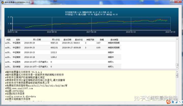The width and height of the screenshot is (183, 106).
Task: Click sell date cell 2018-09-21
Action: pos(67,43)
